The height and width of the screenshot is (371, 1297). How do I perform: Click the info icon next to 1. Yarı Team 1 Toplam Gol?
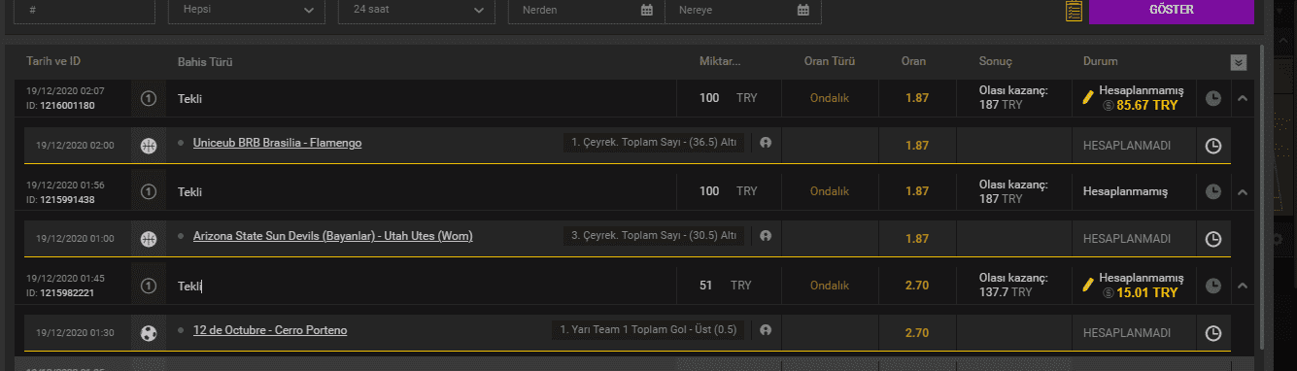tap(766, 330)
